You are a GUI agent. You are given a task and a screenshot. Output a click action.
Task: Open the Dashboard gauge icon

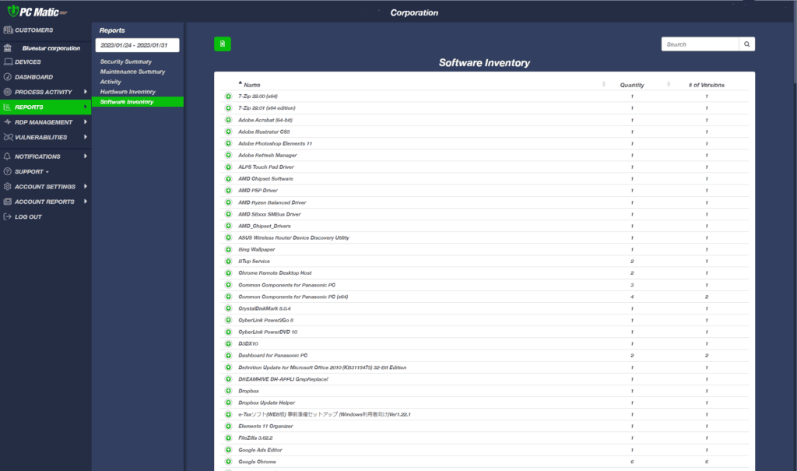8,77
